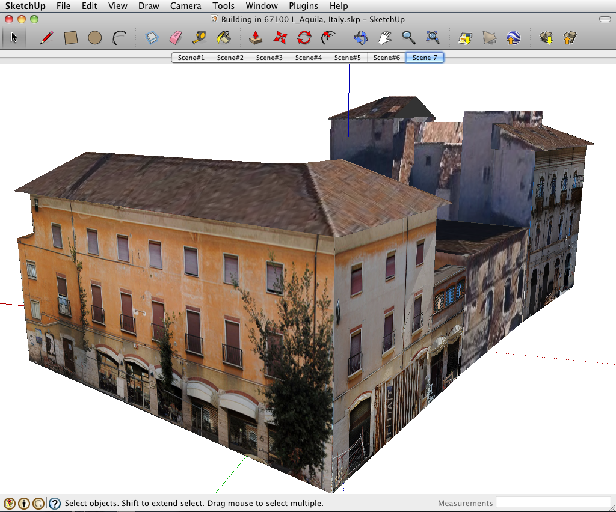Viewport: 616px width, 512px height.
Task: Activate the Pan tool
Action: 385,37
